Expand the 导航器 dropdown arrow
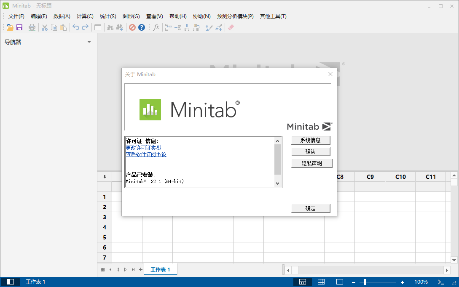Viewport: 459px width, 287px height. click(89, 42)
